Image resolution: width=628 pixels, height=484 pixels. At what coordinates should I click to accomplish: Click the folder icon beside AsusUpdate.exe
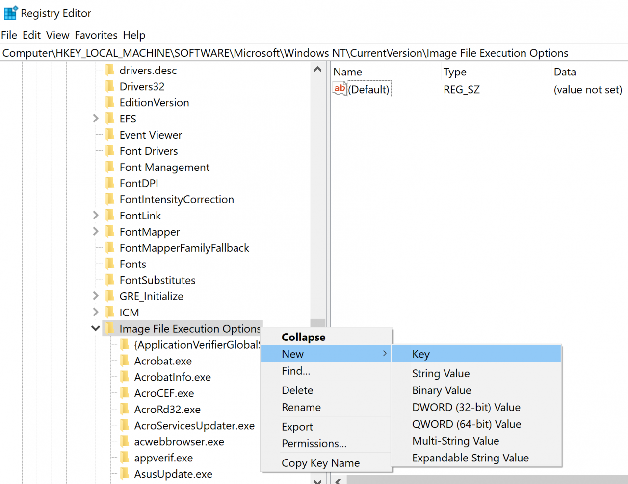[125, 474]
